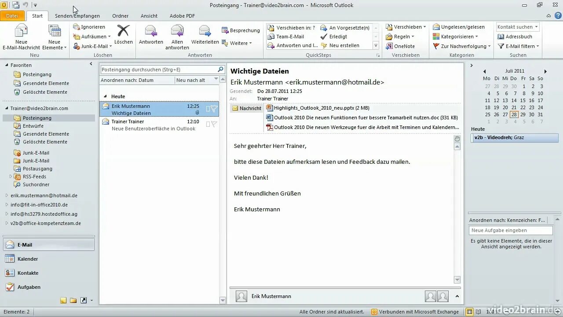Open the Suchordner folder
The width and height of the screenshot is (563, 317).
pyautogui.click(x=36, y=184)
